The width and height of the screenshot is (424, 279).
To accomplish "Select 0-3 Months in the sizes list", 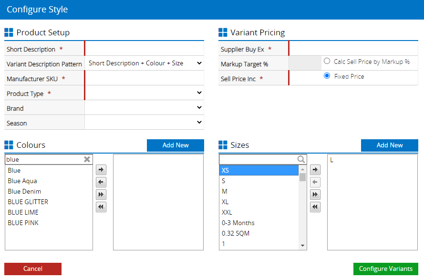I will pos(259,223).
